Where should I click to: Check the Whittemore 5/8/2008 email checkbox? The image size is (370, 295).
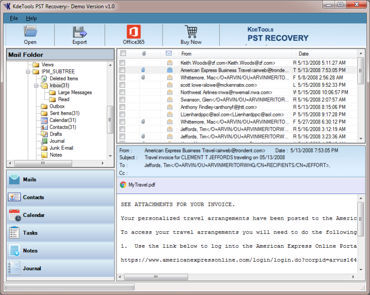coord(122,77)
